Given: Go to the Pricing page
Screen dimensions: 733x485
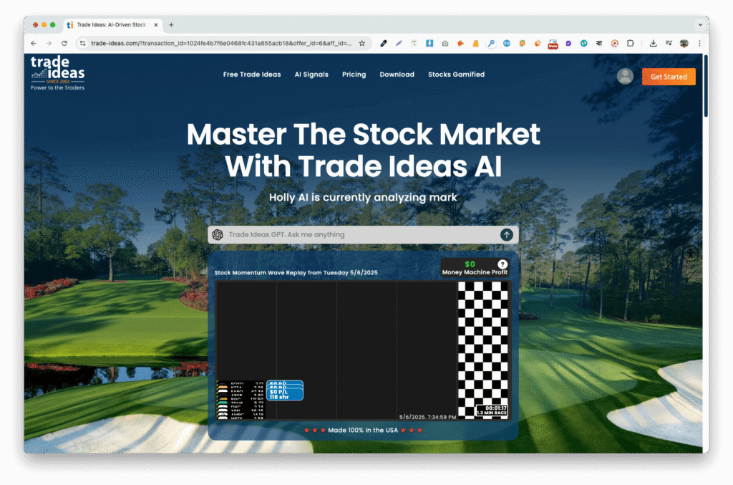Looking at the screenshot, I should (x=354, y=75).
